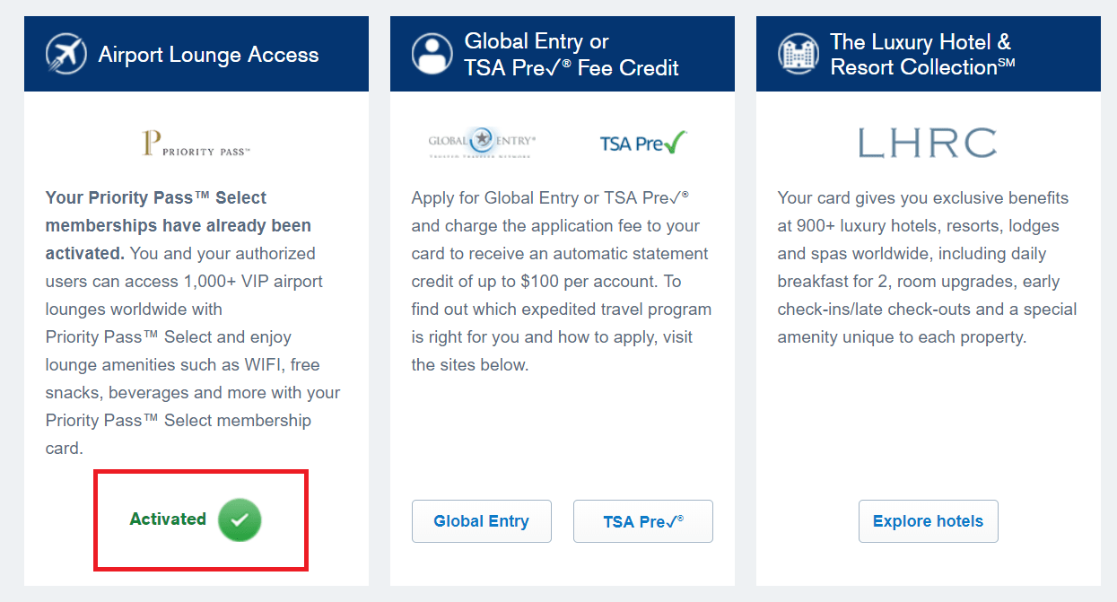
Task: Click the green circle of the checkmark badge
Action: tap(239, 520)
